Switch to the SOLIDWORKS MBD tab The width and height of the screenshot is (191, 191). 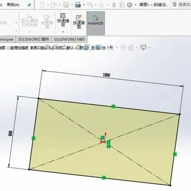click(x=69, y=39)
